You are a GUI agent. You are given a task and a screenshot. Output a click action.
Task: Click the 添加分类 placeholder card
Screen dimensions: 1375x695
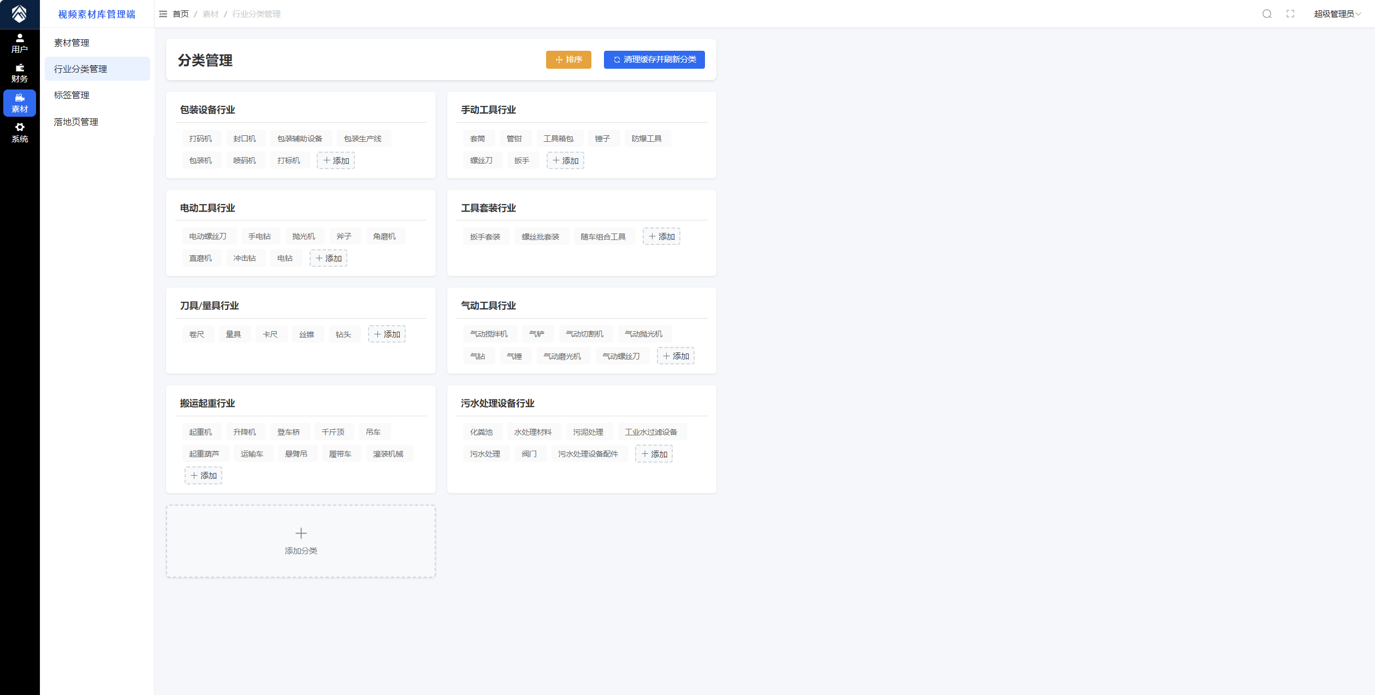tap(301, 541)
